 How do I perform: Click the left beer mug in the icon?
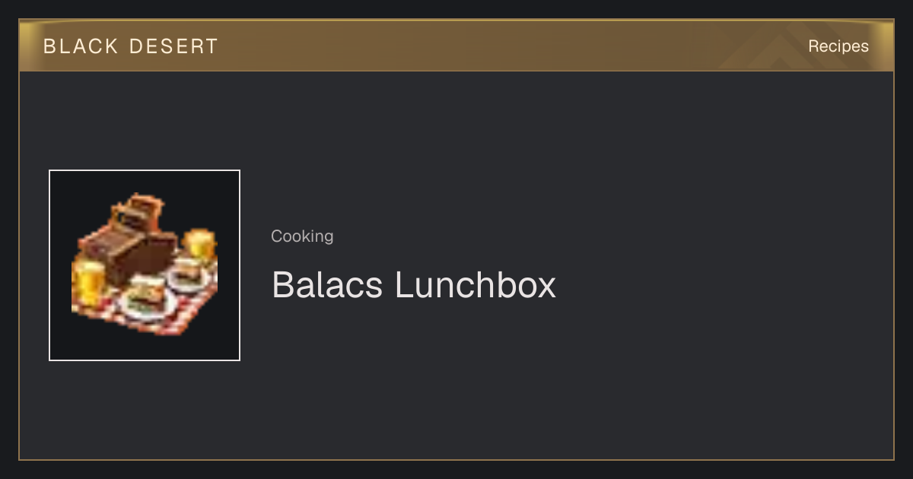coord(87,281)
